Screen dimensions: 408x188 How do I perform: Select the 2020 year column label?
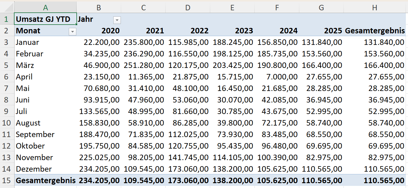(x=110, y=31)
